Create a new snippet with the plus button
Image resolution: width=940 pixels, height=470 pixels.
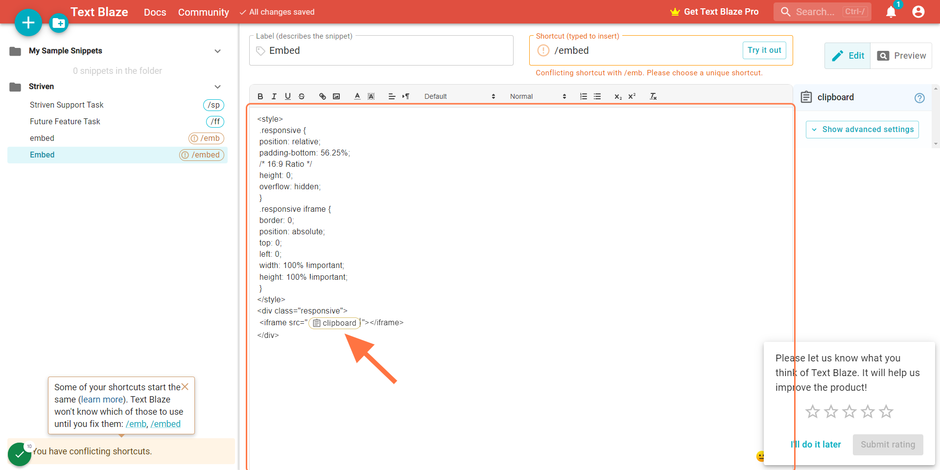[x=28, y=22]
